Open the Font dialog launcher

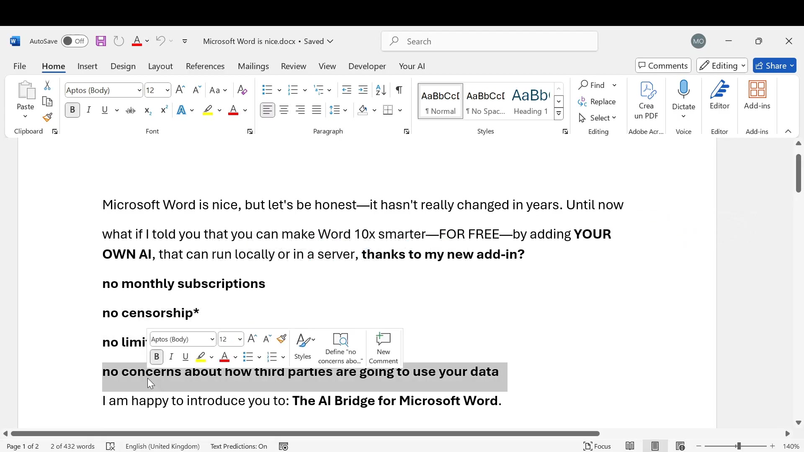coord(250,132)
